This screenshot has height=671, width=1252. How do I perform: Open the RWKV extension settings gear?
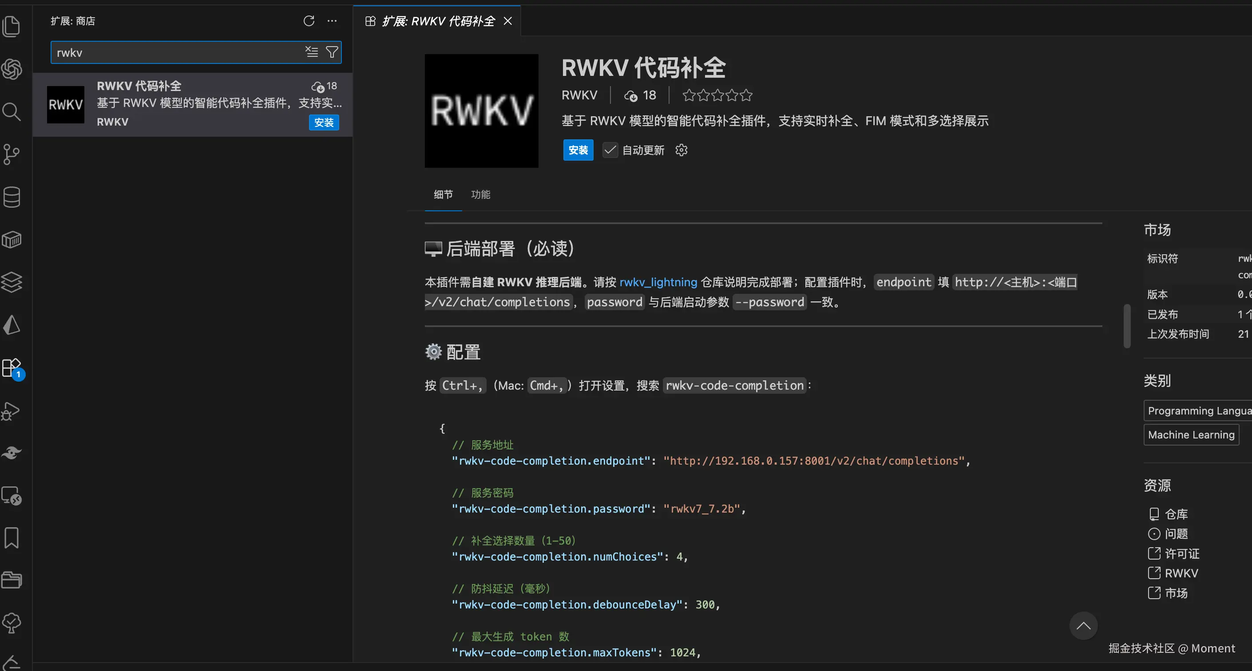tap(681, 150)
